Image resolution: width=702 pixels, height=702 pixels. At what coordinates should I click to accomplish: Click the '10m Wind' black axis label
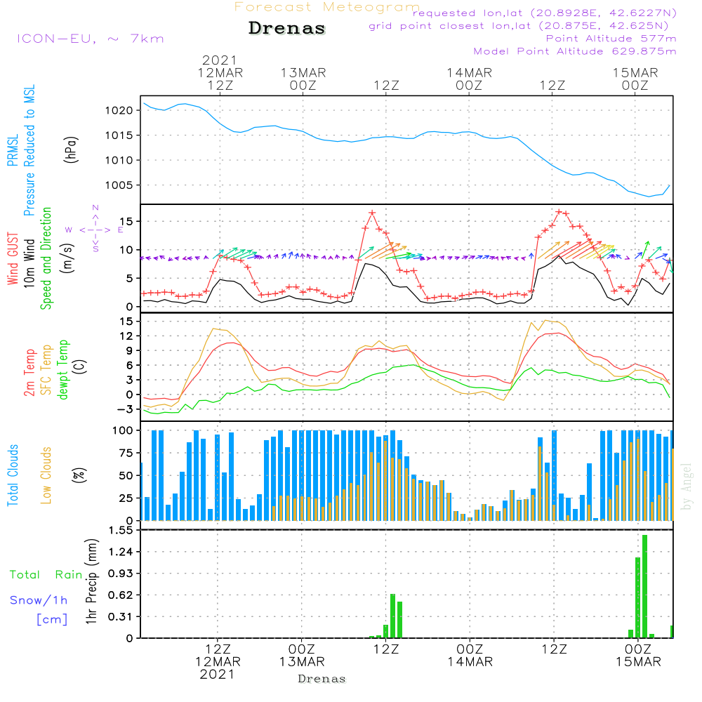pyautogui.click(x=29, y=263)
